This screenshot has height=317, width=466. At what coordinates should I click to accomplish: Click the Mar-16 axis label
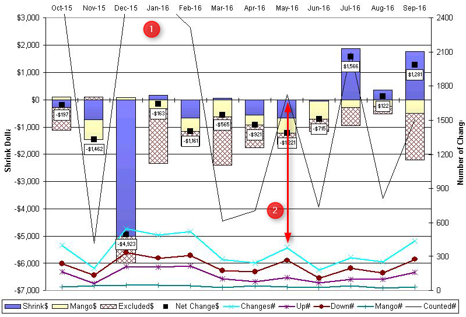tap(222, 8)
